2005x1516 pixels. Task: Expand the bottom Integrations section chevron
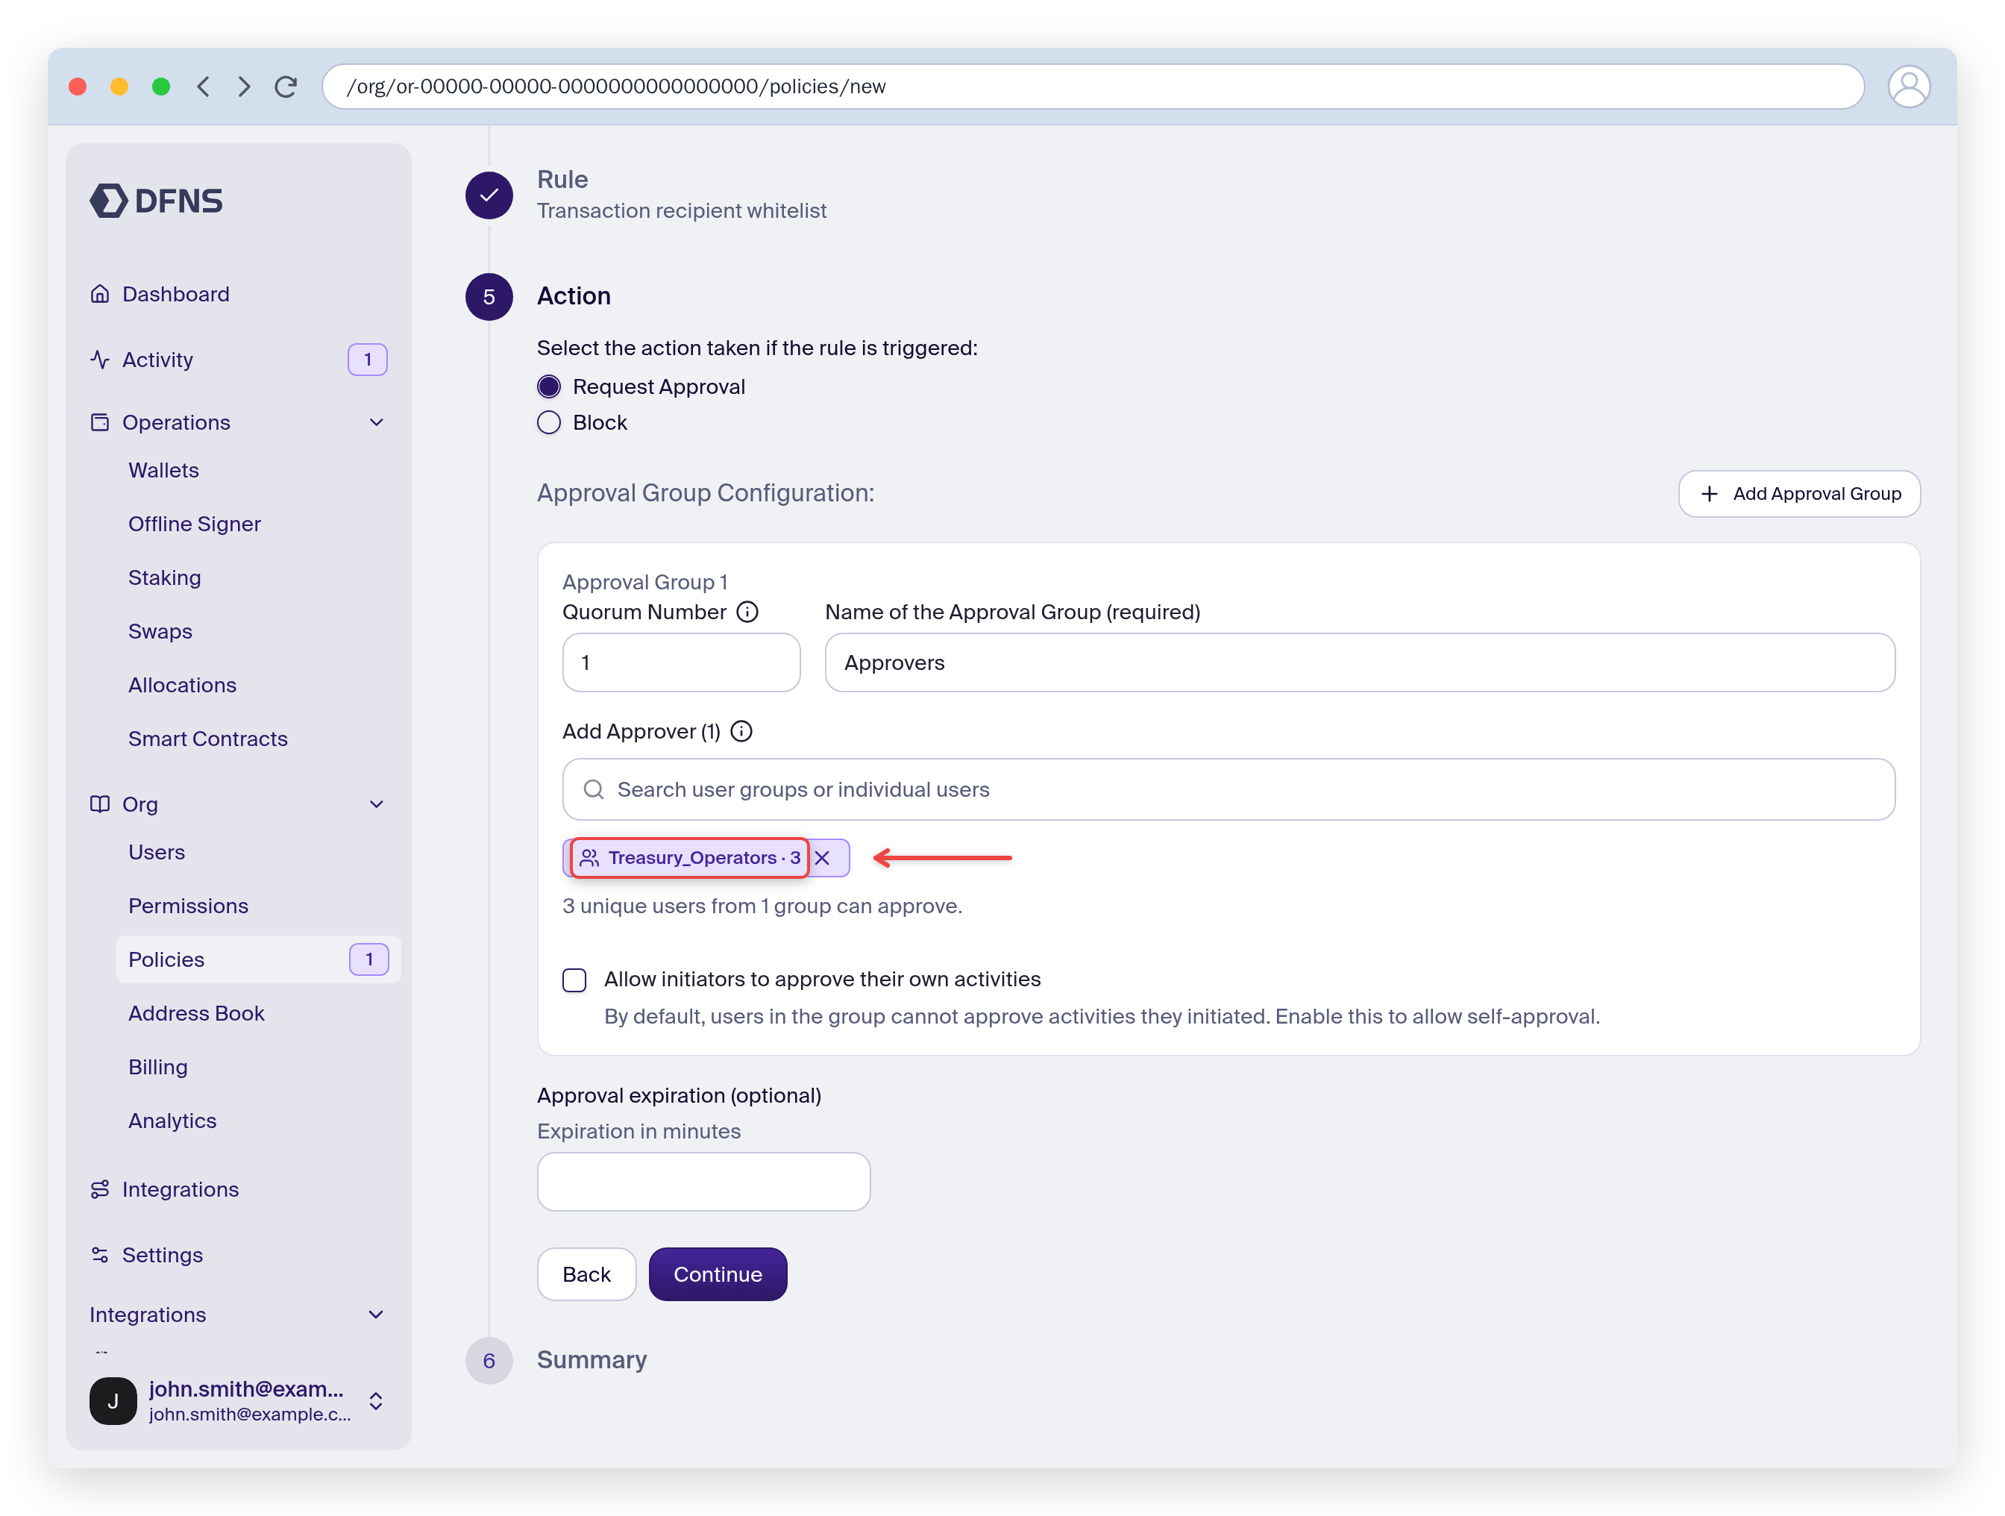tap(377, 1315)
